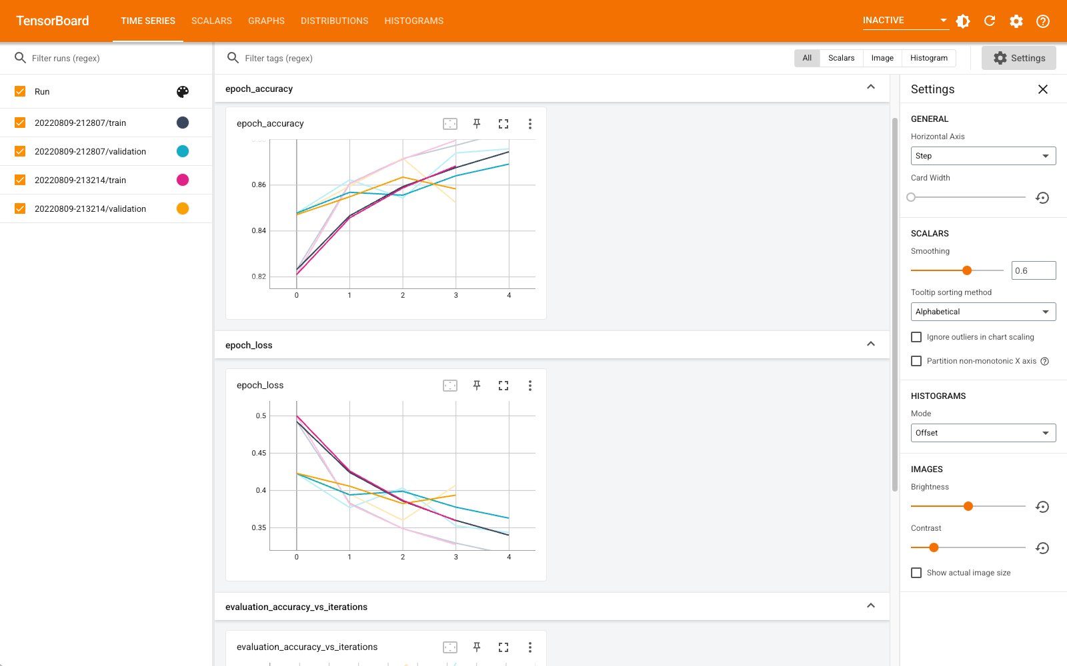Viewport: 1067px width, 666px height.
Task: Click the Settings button
Action: [1018, 58]
